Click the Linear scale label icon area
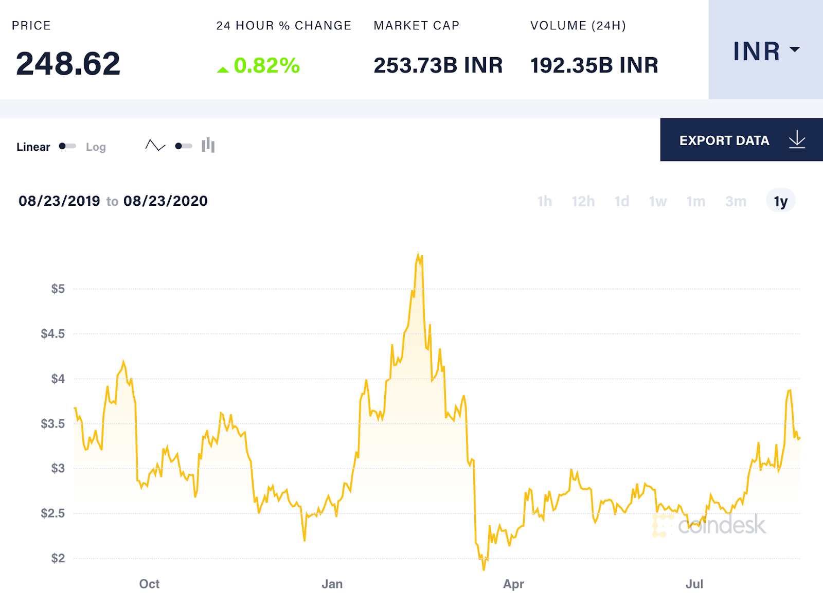The width and height of the screenshot is (823, 604). (33, 147)
